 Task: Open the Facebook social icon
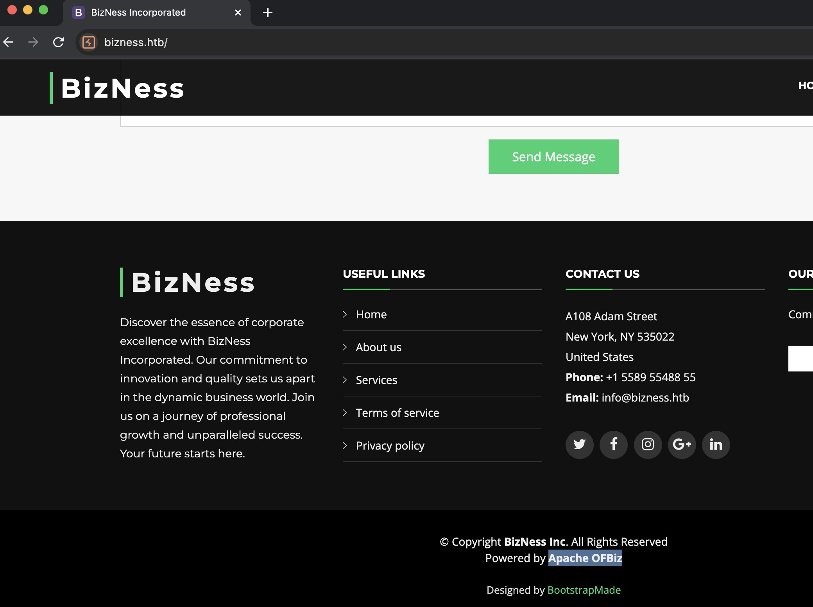[613, 445]
